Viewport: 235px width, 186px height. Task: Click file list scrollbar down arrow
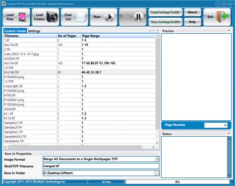157,143
